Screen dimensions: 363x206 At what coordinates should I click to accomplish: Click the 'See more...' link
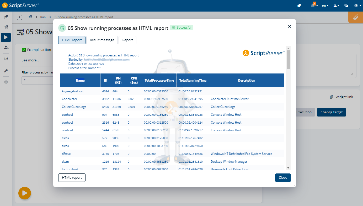(x=30, y=60)
